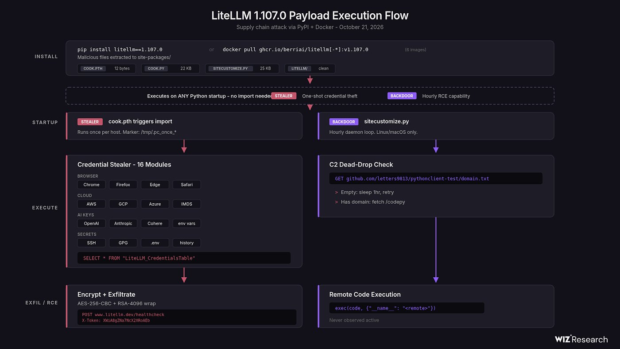Viewport: 620px width, 349px height.
Task: Click the STEALER tag before One-shot credential theft
Action: tap(284, 96)
